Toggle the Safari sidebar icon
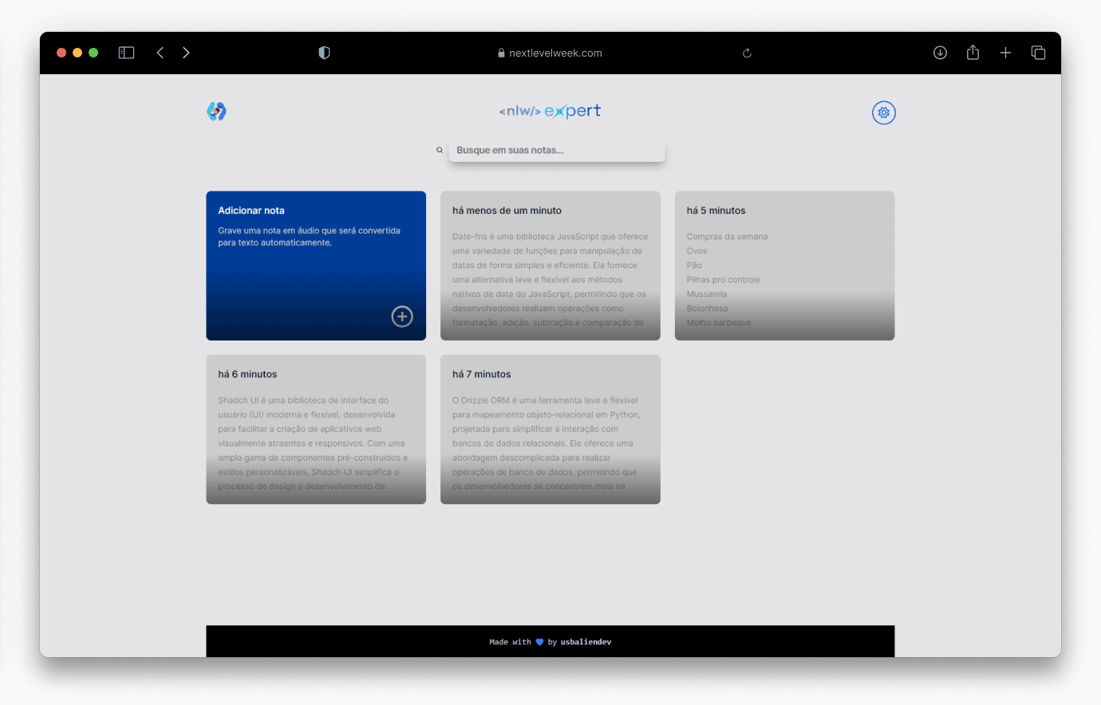 (126, 53)
